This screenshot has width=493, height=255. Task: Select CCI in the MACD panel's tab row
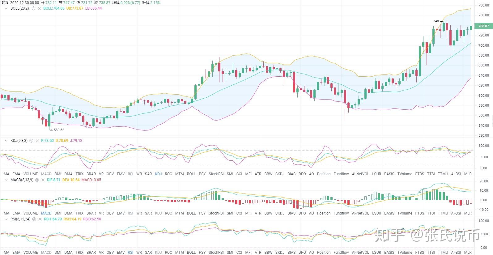(239, 213)
